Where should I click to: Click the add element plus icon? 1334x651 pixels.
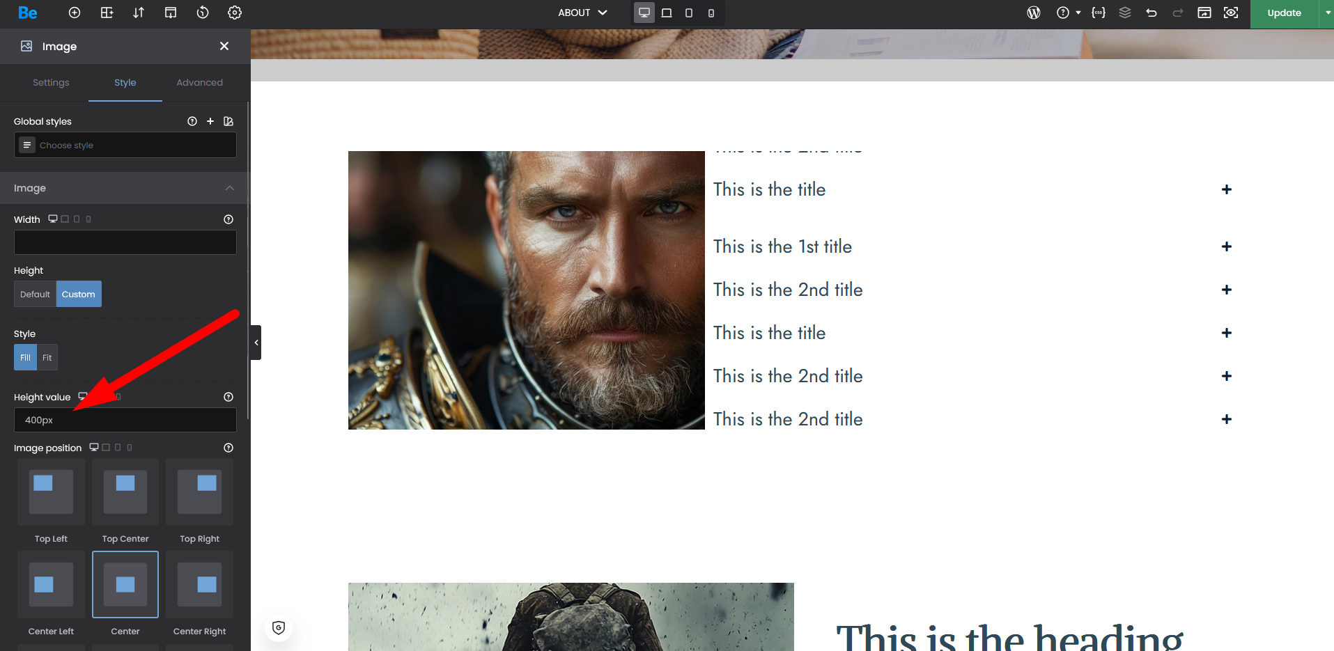75,13
